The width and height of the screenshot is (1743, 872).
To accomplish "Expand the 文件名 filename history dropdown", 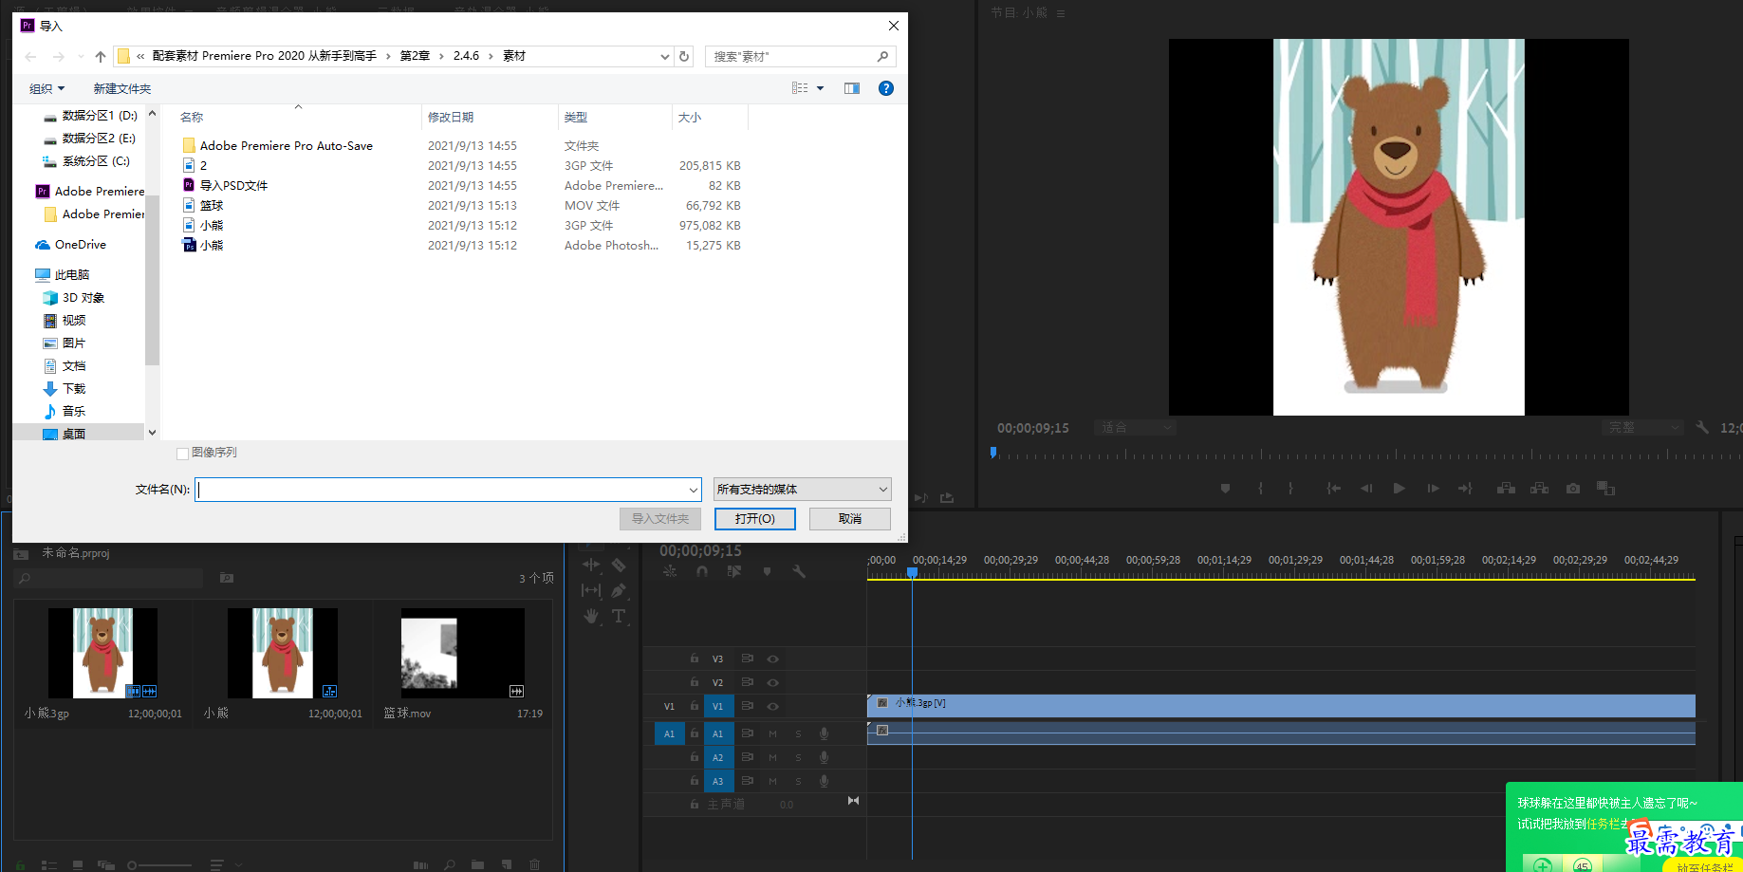I will click(x=693, y=490).
